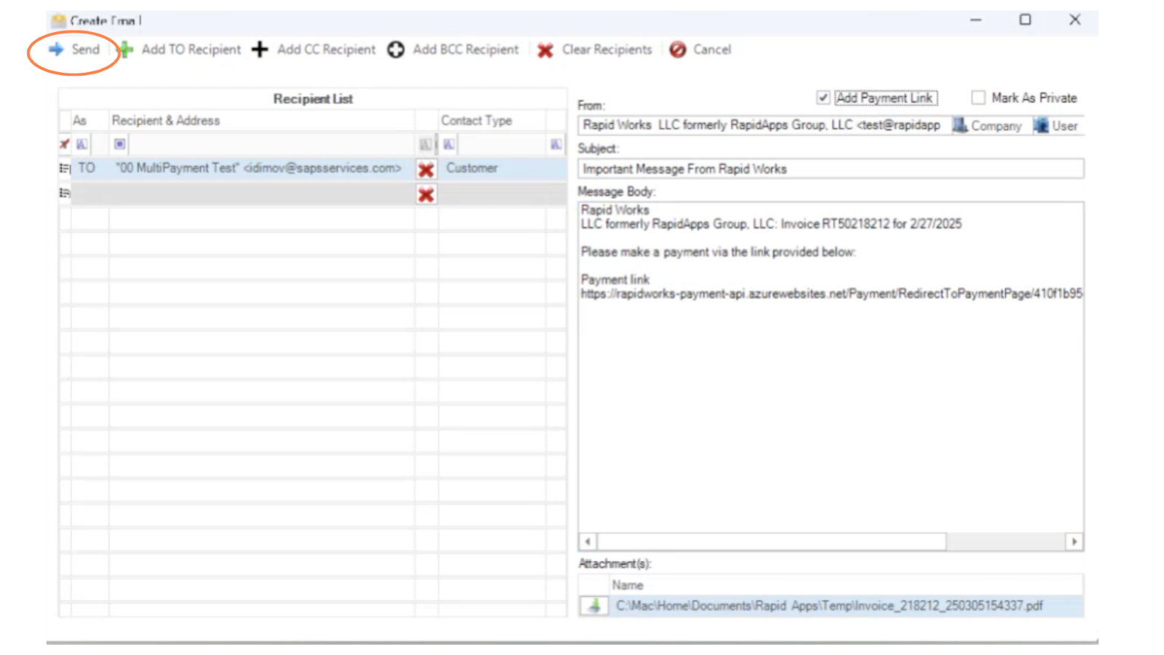1164x655 pixels.
Task: Click the horizontal scrollbar thumb in message body
Action: point(771,541)
